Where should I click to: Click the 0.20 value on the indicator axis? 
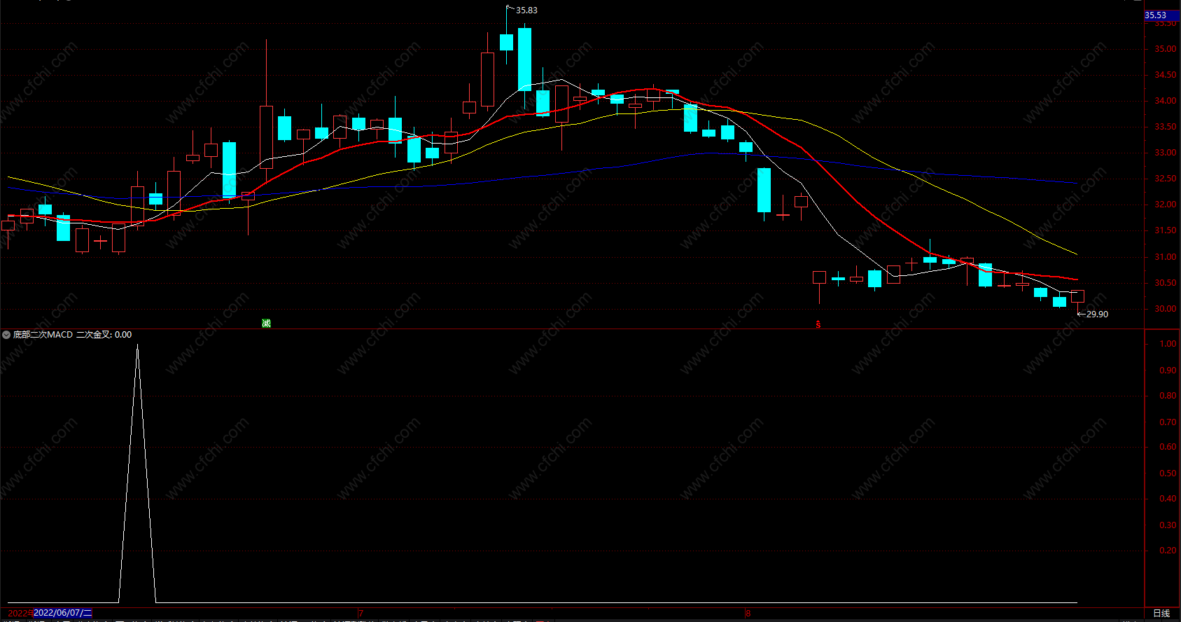point(1168,551)
